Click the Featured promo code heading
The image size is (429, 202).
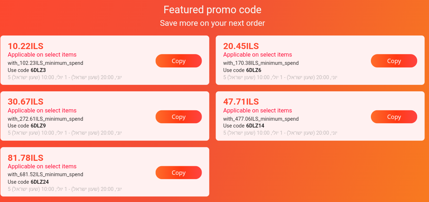[x=212, y=10]
